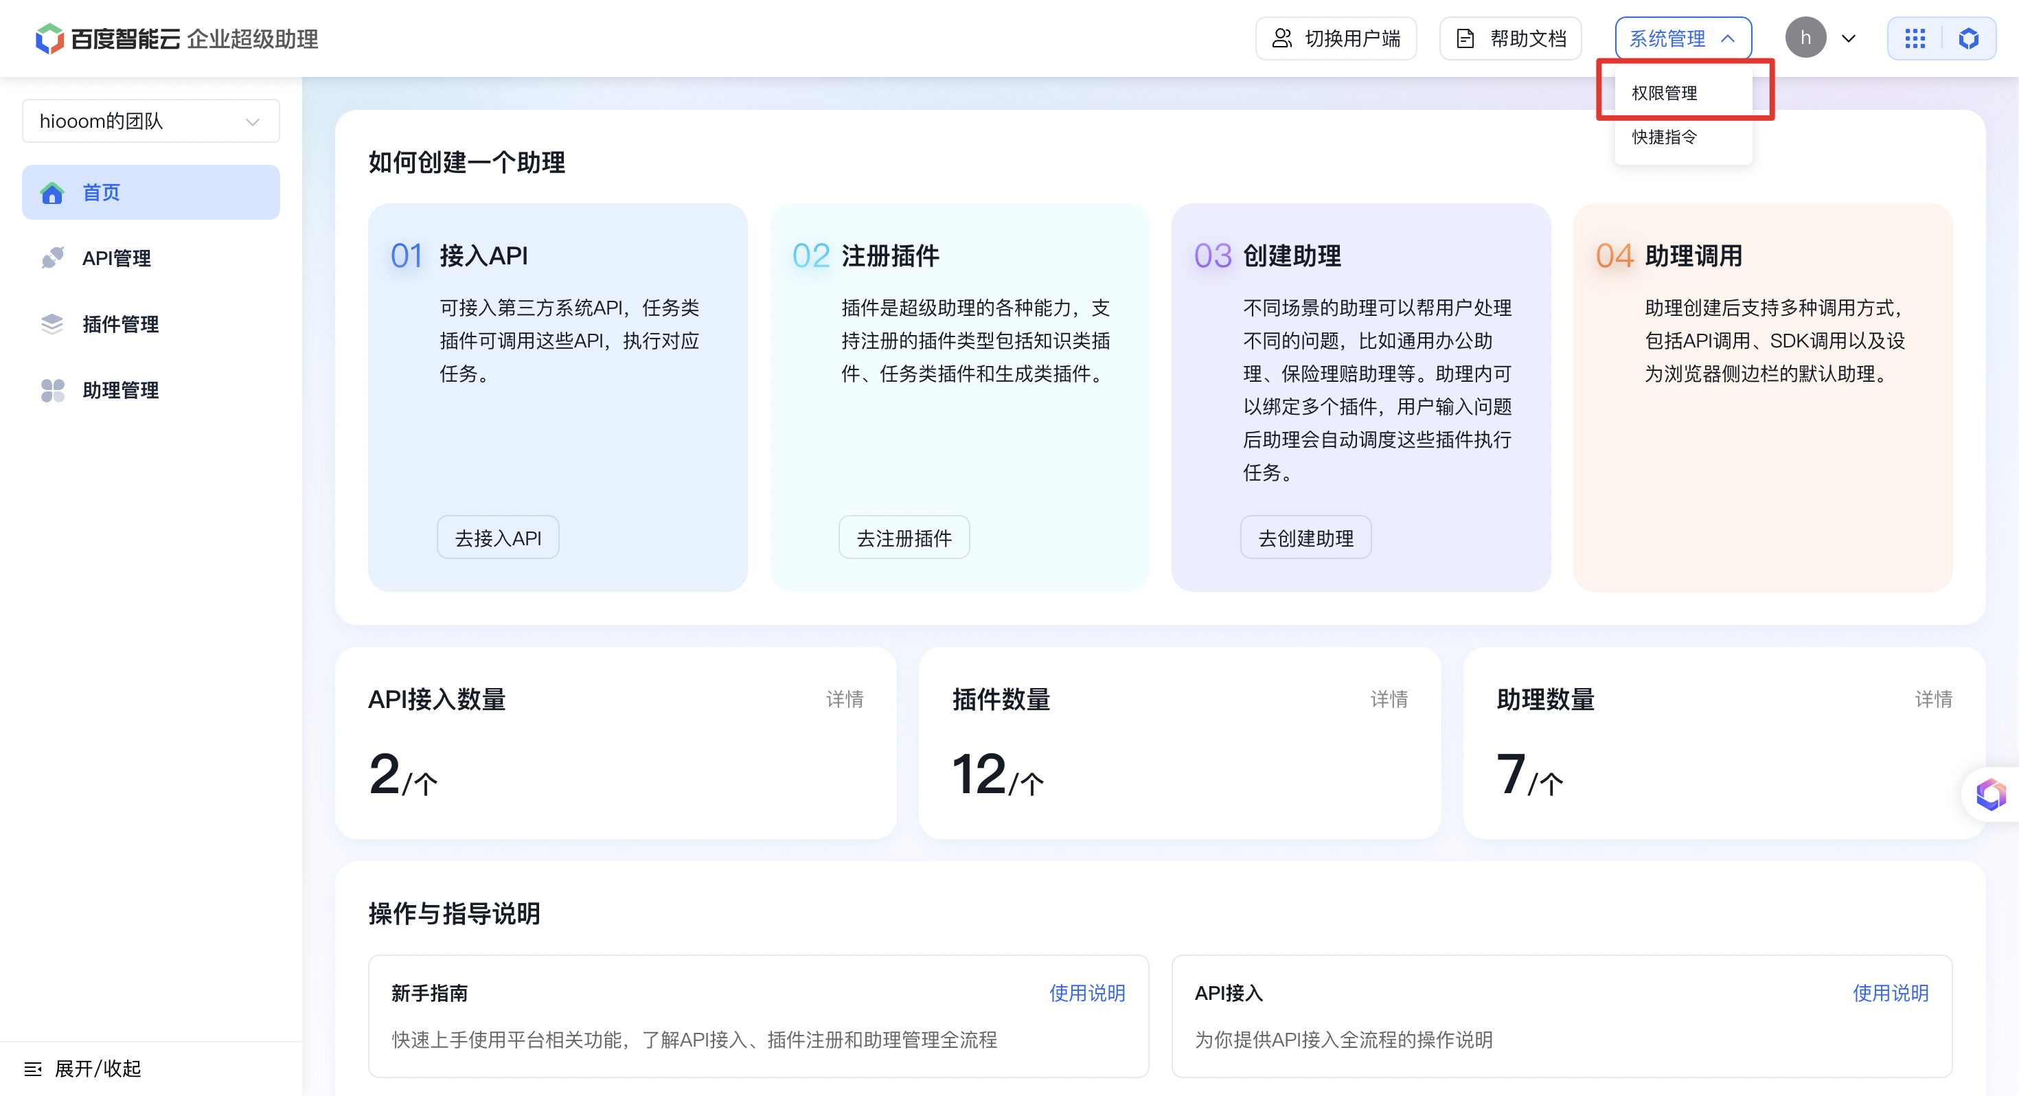Click the user avatar labeled h

pos(1806,38)
